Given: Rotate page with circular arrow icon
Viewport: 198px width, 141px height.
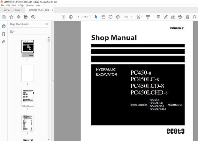Looking at the screenshot, I should point(194,17).
